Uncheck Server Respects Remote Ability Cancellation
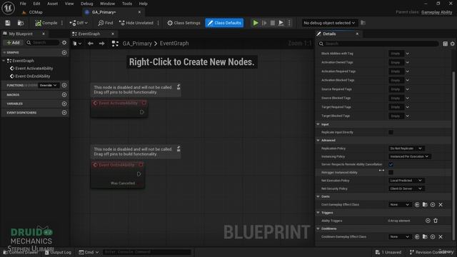Screen dimensions: 457x257 point(391,164)
